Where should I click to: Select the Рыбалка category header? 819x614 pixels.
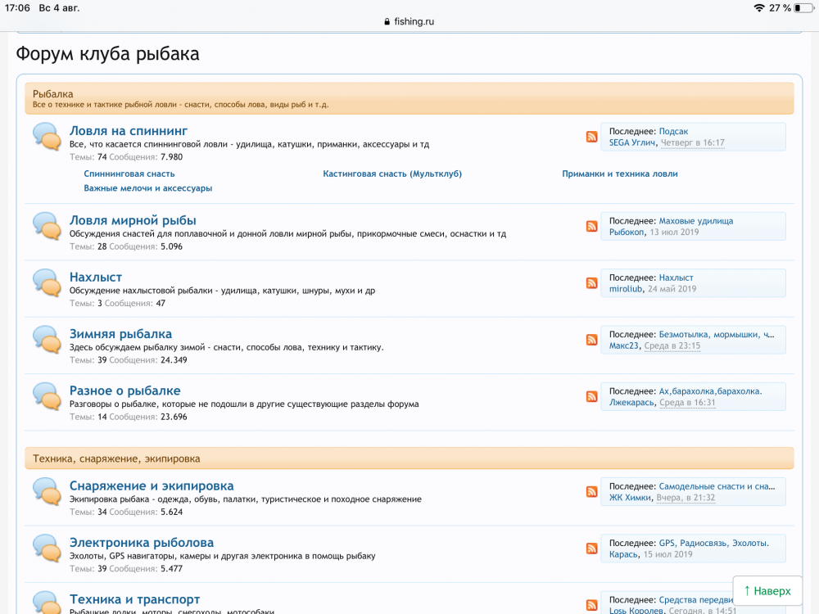[x=53, y=94]
